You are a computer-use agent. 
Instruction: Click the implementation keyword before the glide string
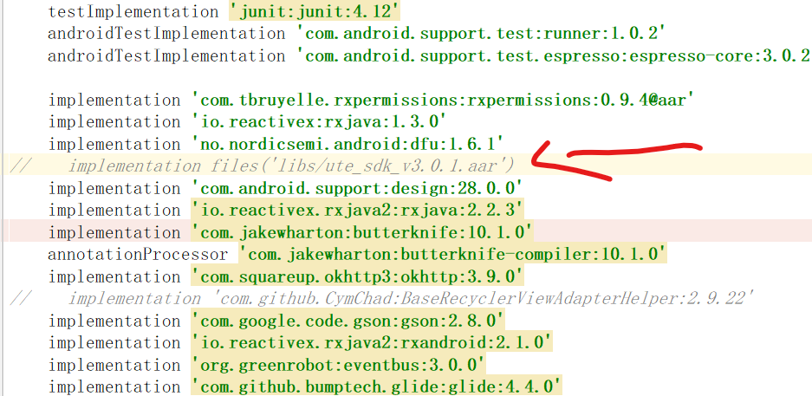click(114, 387)
